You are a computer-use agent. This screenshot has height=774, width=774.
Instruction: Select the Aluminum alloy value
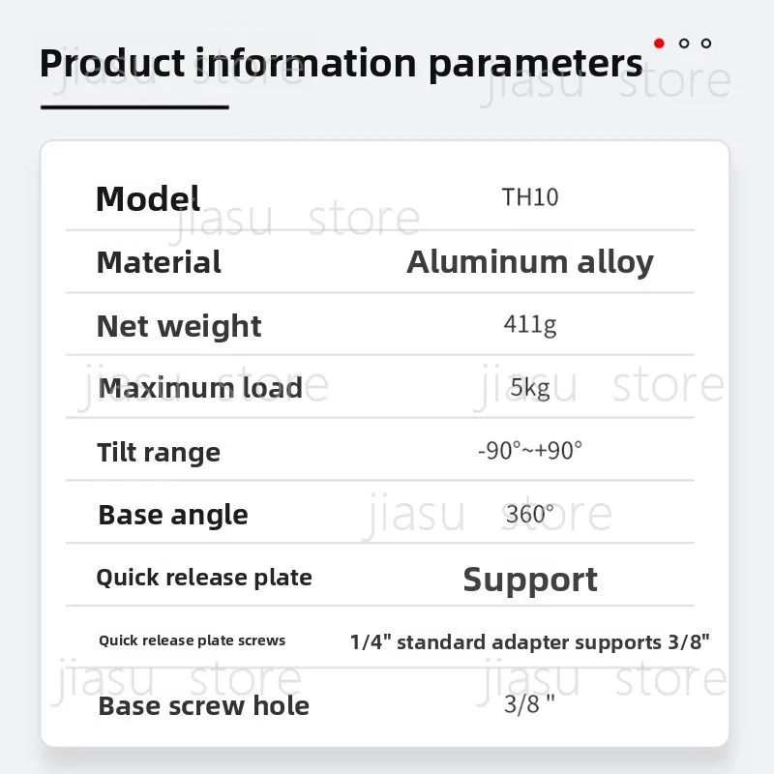coord(530,262)
